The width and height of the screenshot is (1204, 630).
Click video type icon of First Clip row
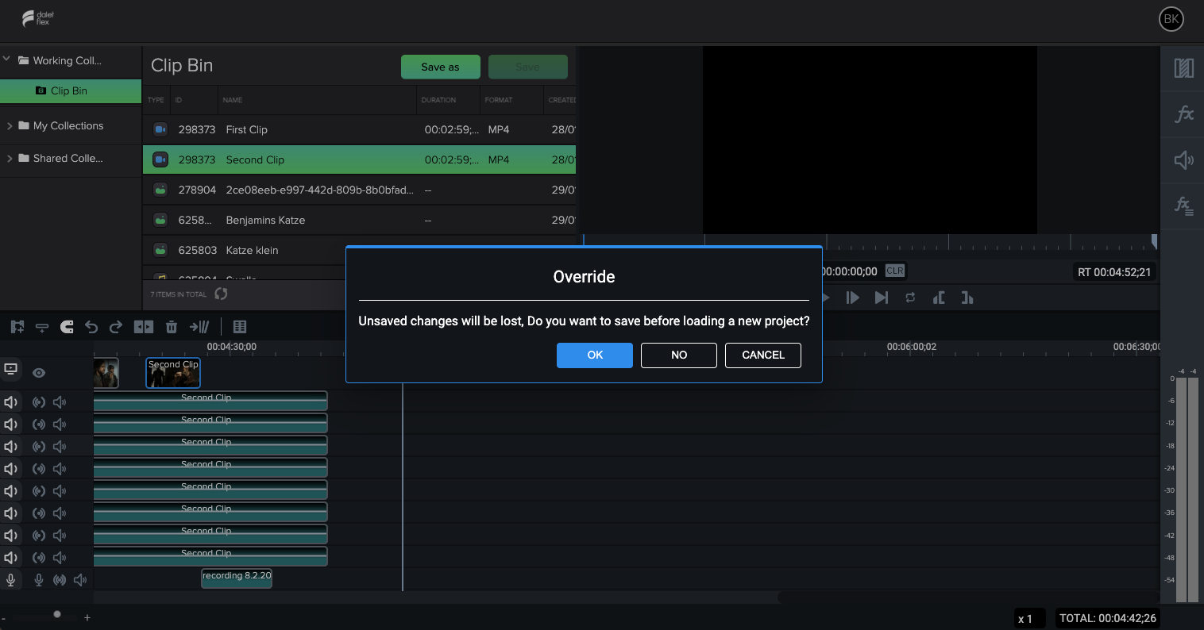click(160, 129)
